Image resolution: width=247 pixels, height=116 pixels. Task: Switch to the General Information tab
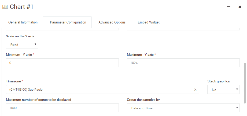(x=23, y=22)
